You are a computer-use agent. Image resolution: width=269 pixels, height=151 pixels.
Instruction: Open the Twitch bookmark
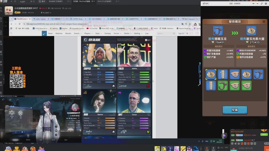pos(154,29)
